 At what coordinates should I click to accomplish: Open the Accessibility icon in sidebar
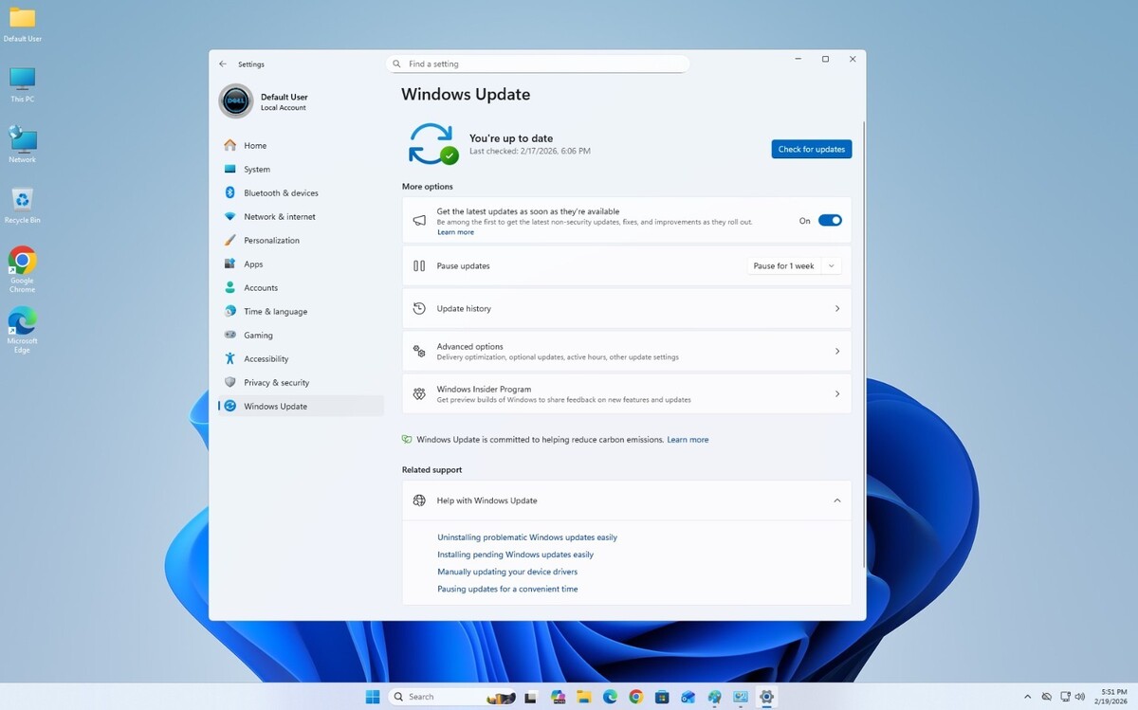pyautogui.click(x=229, y=358)
